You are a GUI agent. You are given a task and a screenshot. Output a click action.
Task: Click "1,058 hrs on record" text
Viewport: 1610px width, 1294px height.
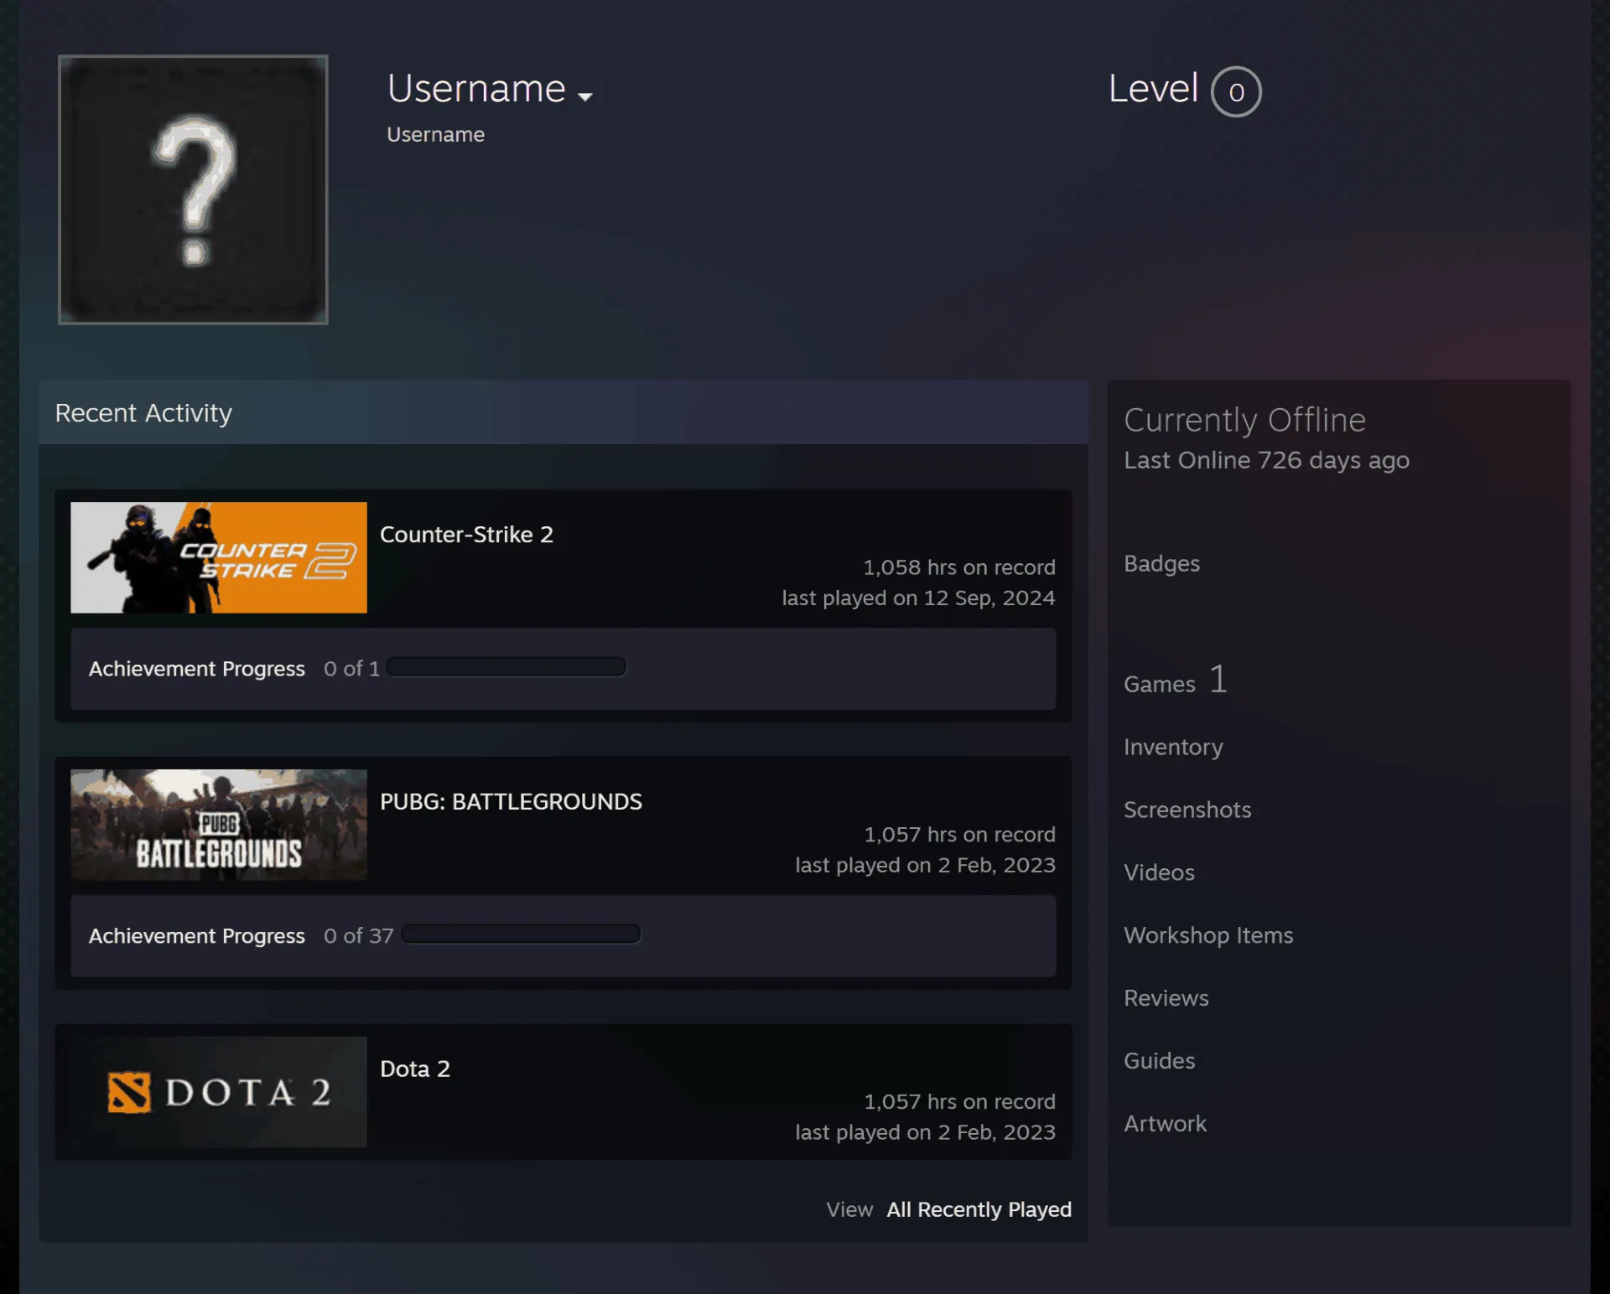point(959,567)
